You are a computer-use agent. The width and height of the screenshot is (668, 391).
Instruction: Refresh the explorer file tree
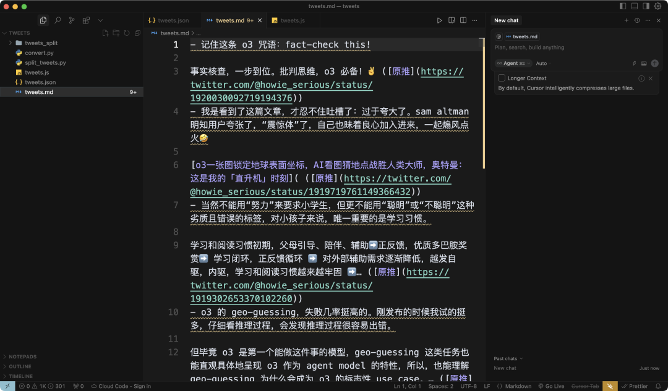[x=127, y=33]
